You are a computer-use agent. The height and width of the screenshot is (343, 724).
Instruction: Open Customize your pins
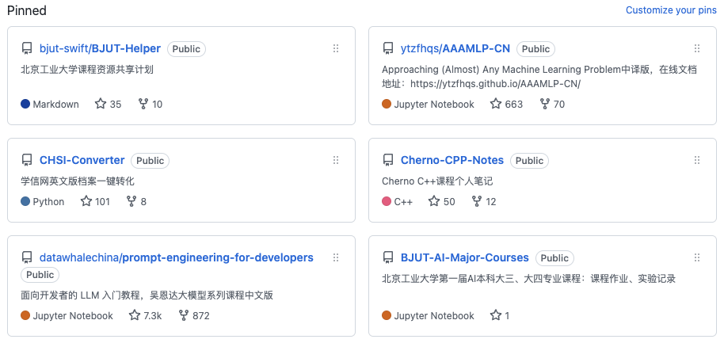click(671, 10)
